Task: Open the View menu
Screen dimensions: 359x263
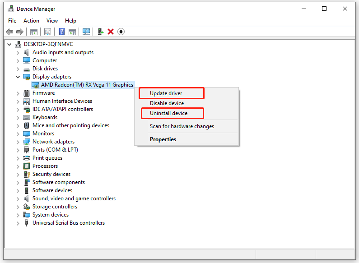Action: [52, 21]
